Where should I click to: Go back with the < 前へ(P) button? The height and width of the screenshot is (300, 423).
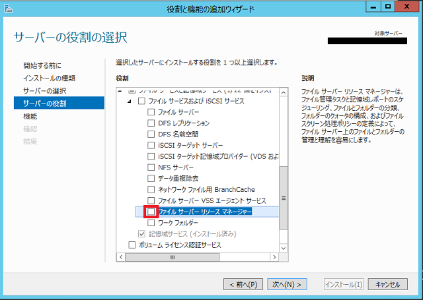click(x=243, y=284)
